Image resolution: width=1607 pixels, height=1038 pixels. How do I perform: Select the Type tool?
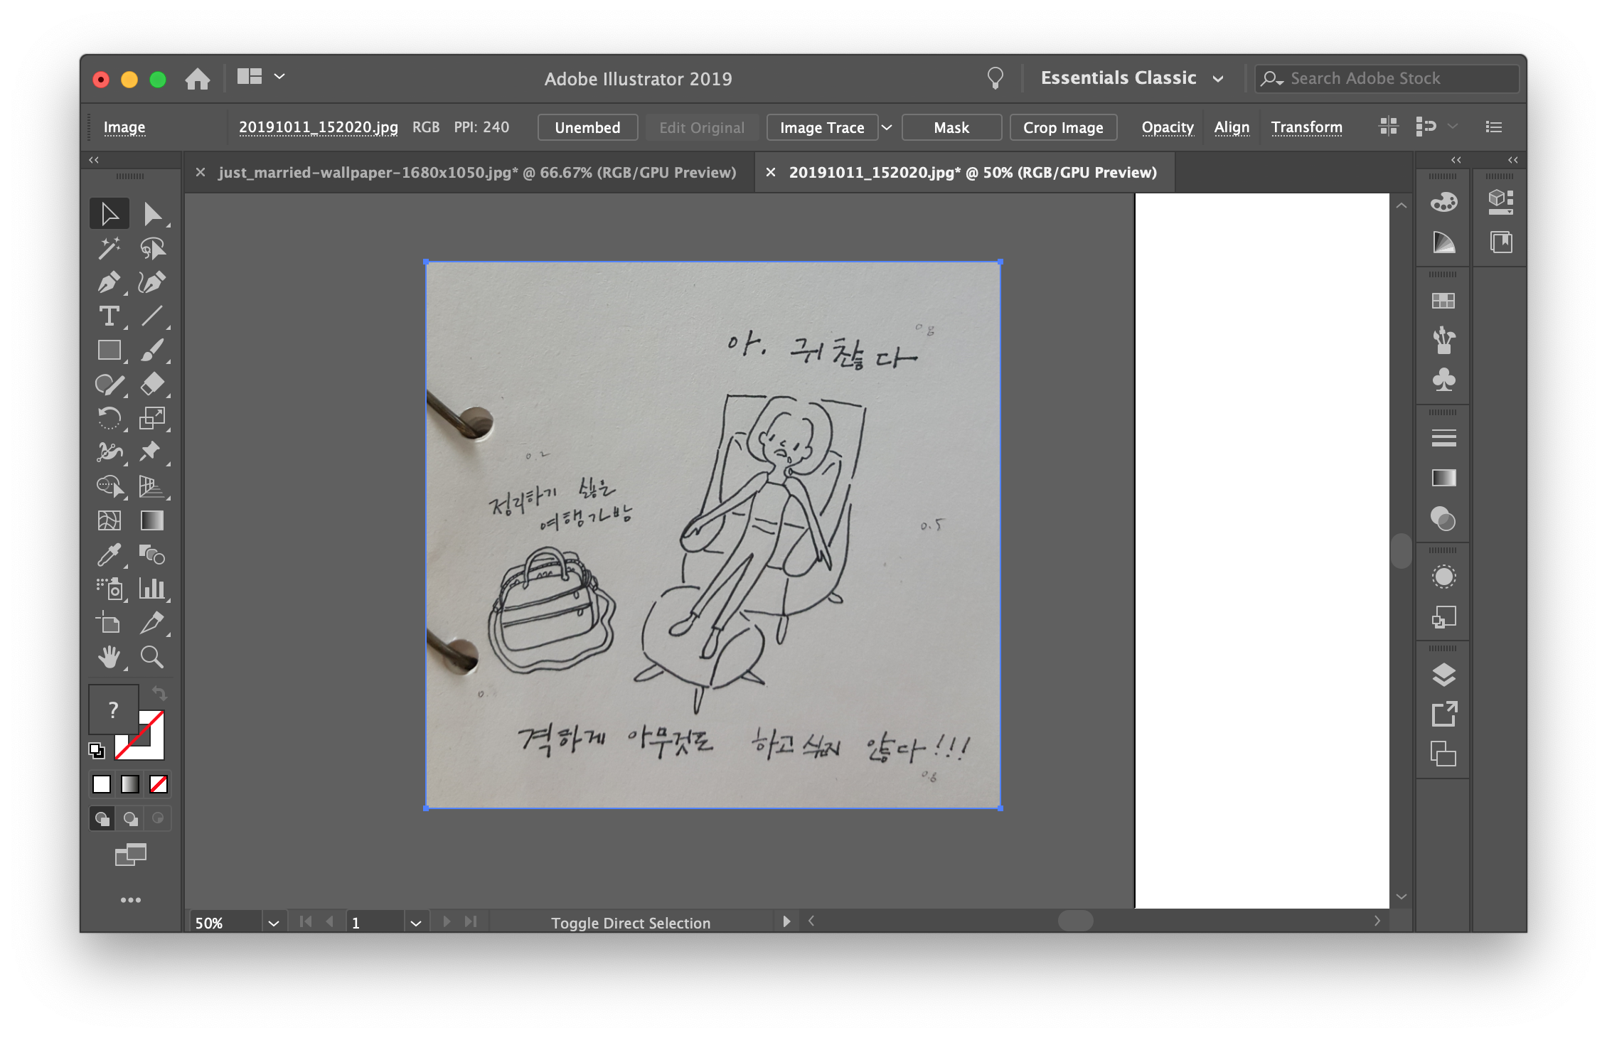point(108,316)
